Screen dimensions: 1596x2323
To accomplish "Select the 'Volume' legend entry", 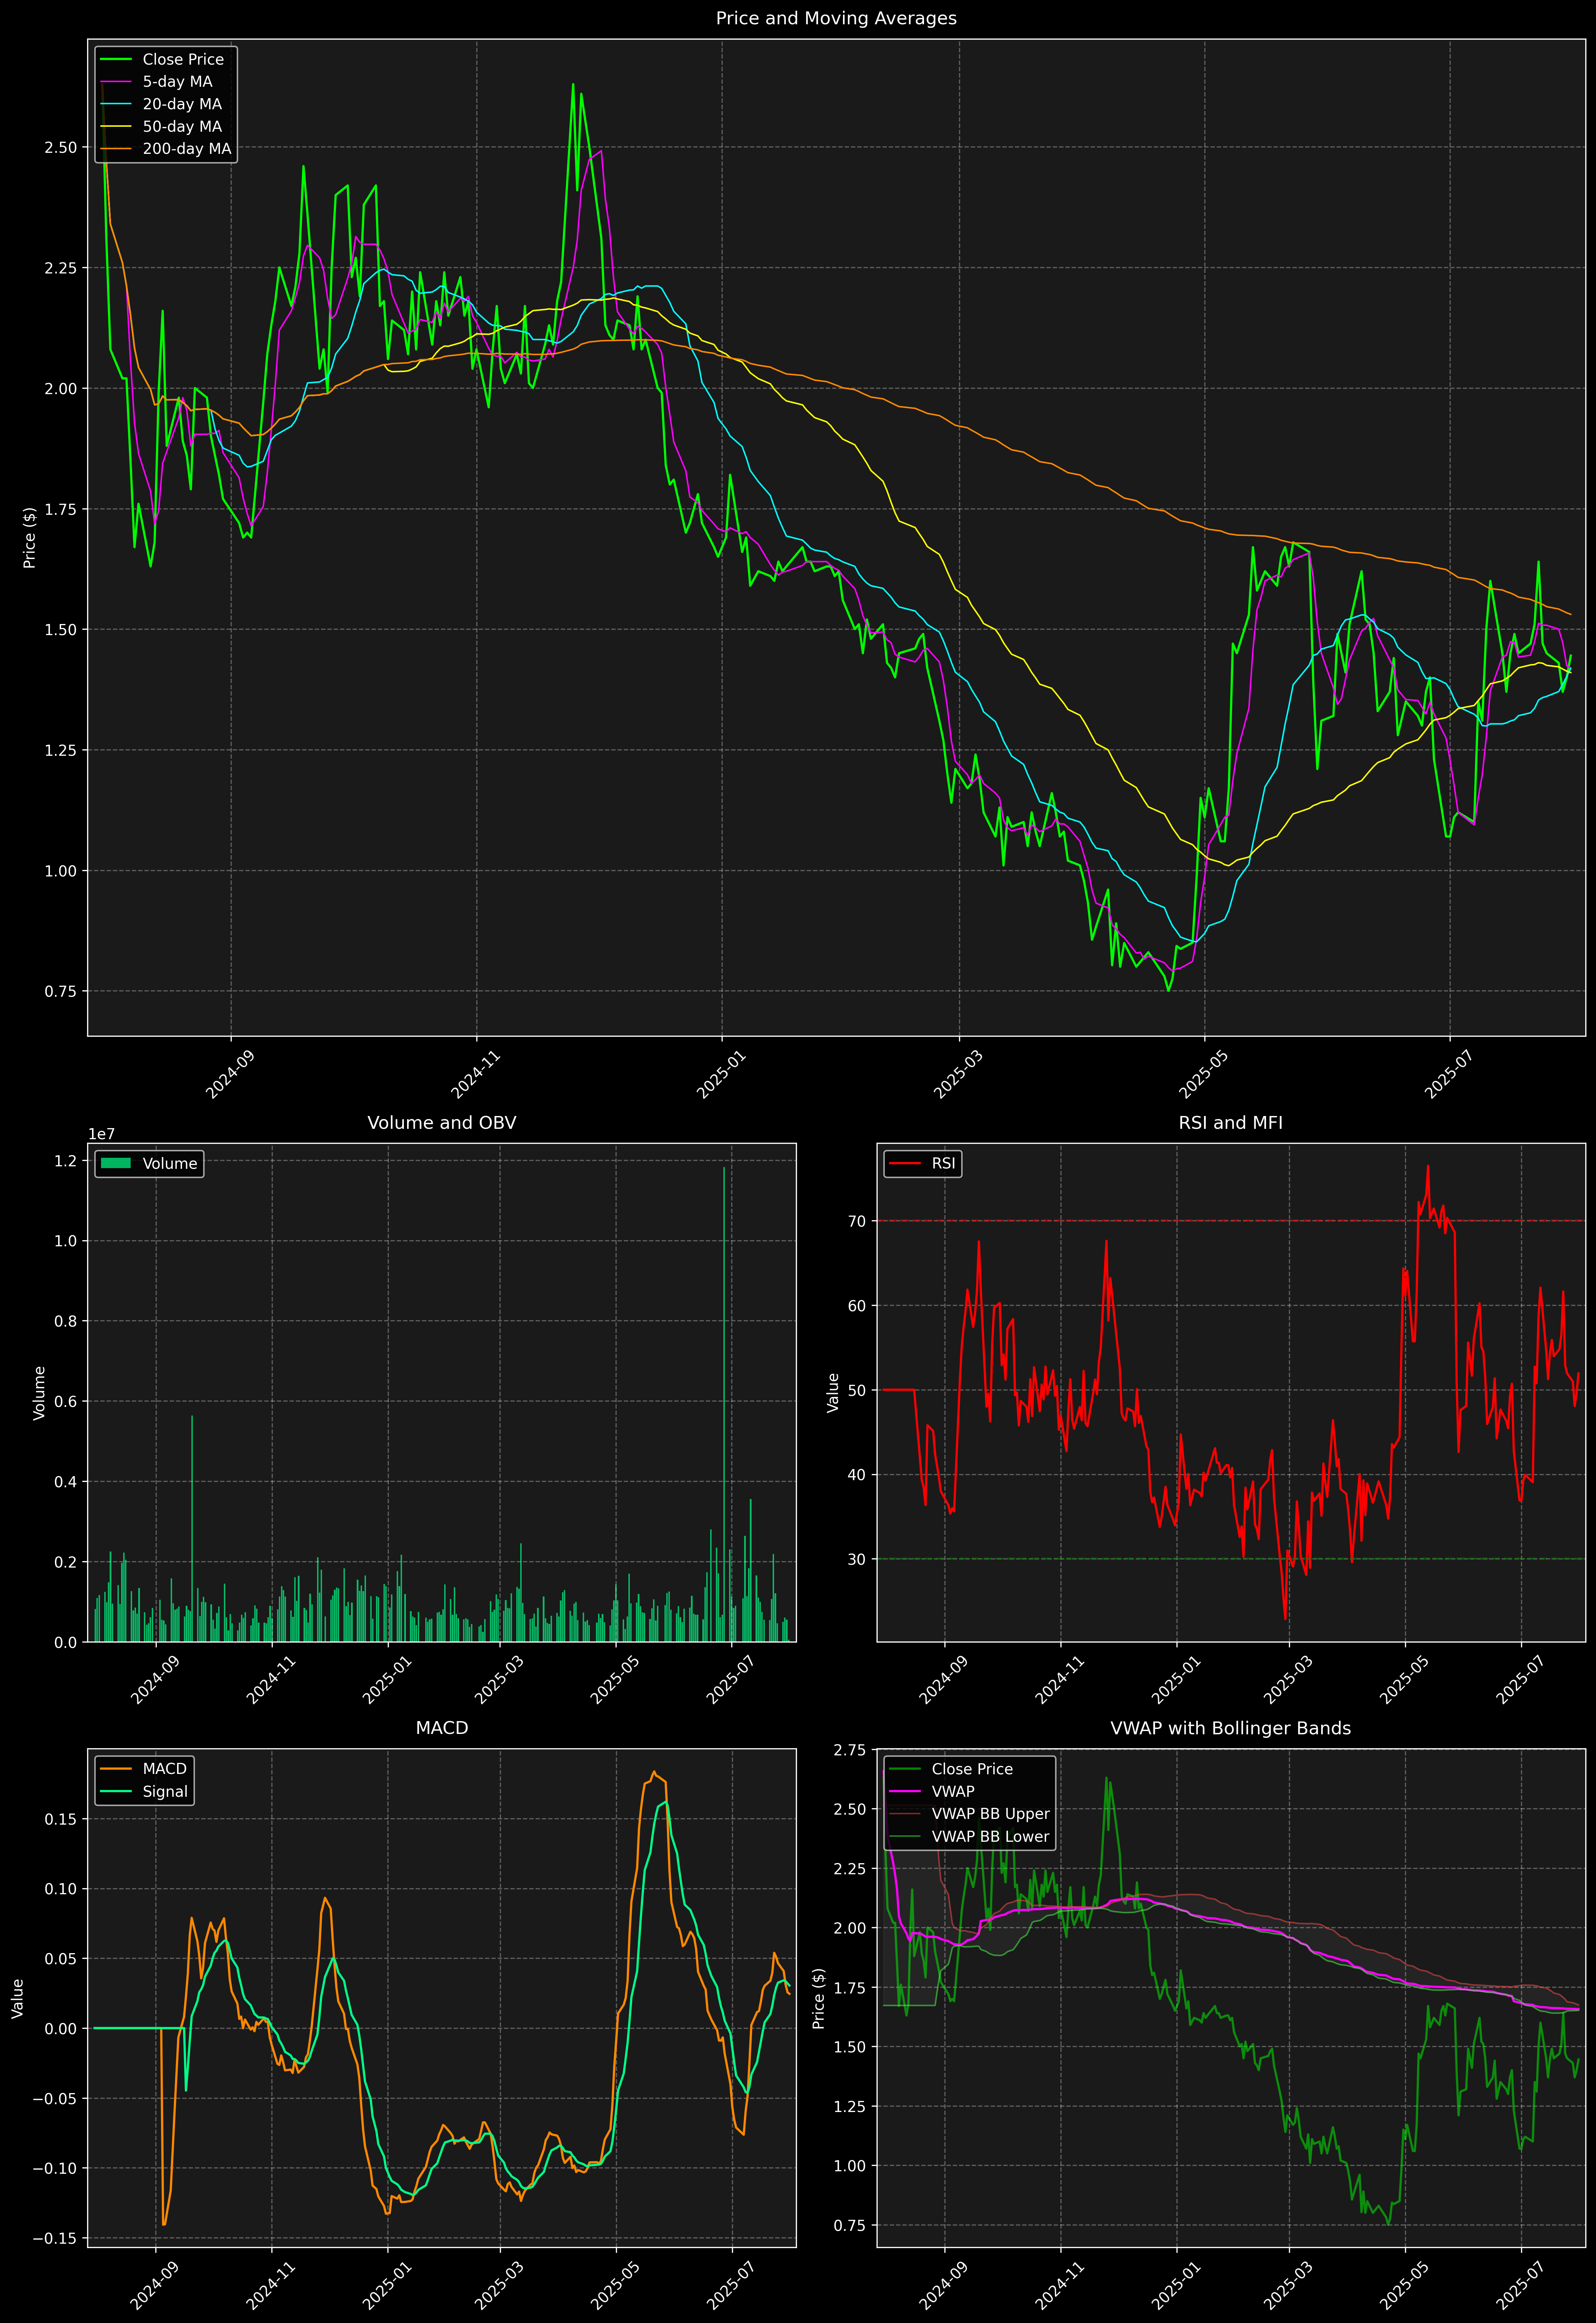I will 170,1163.
